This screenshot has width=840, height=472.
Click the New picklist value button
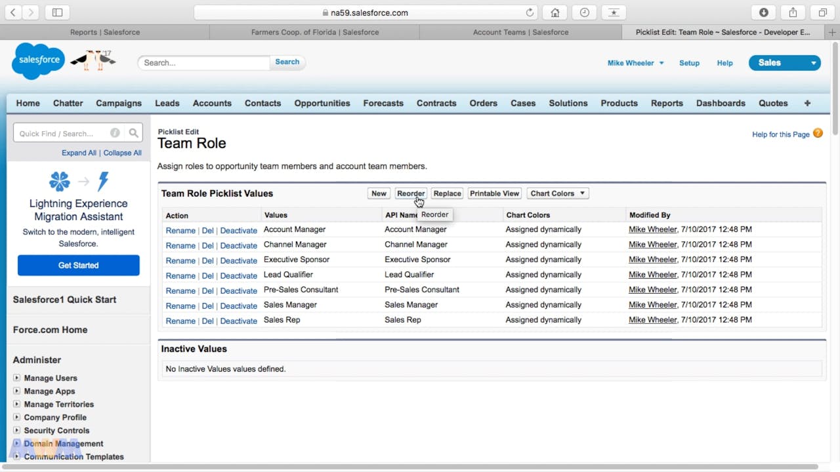379,193
